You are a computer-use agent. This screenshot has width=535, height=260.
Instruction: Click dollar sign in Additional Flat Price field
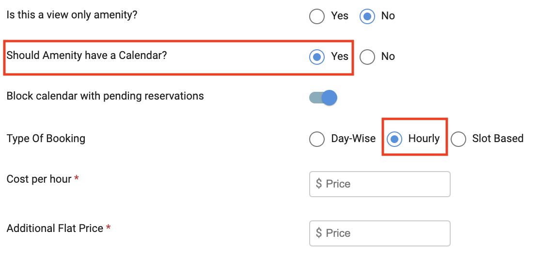coord(319,233)
